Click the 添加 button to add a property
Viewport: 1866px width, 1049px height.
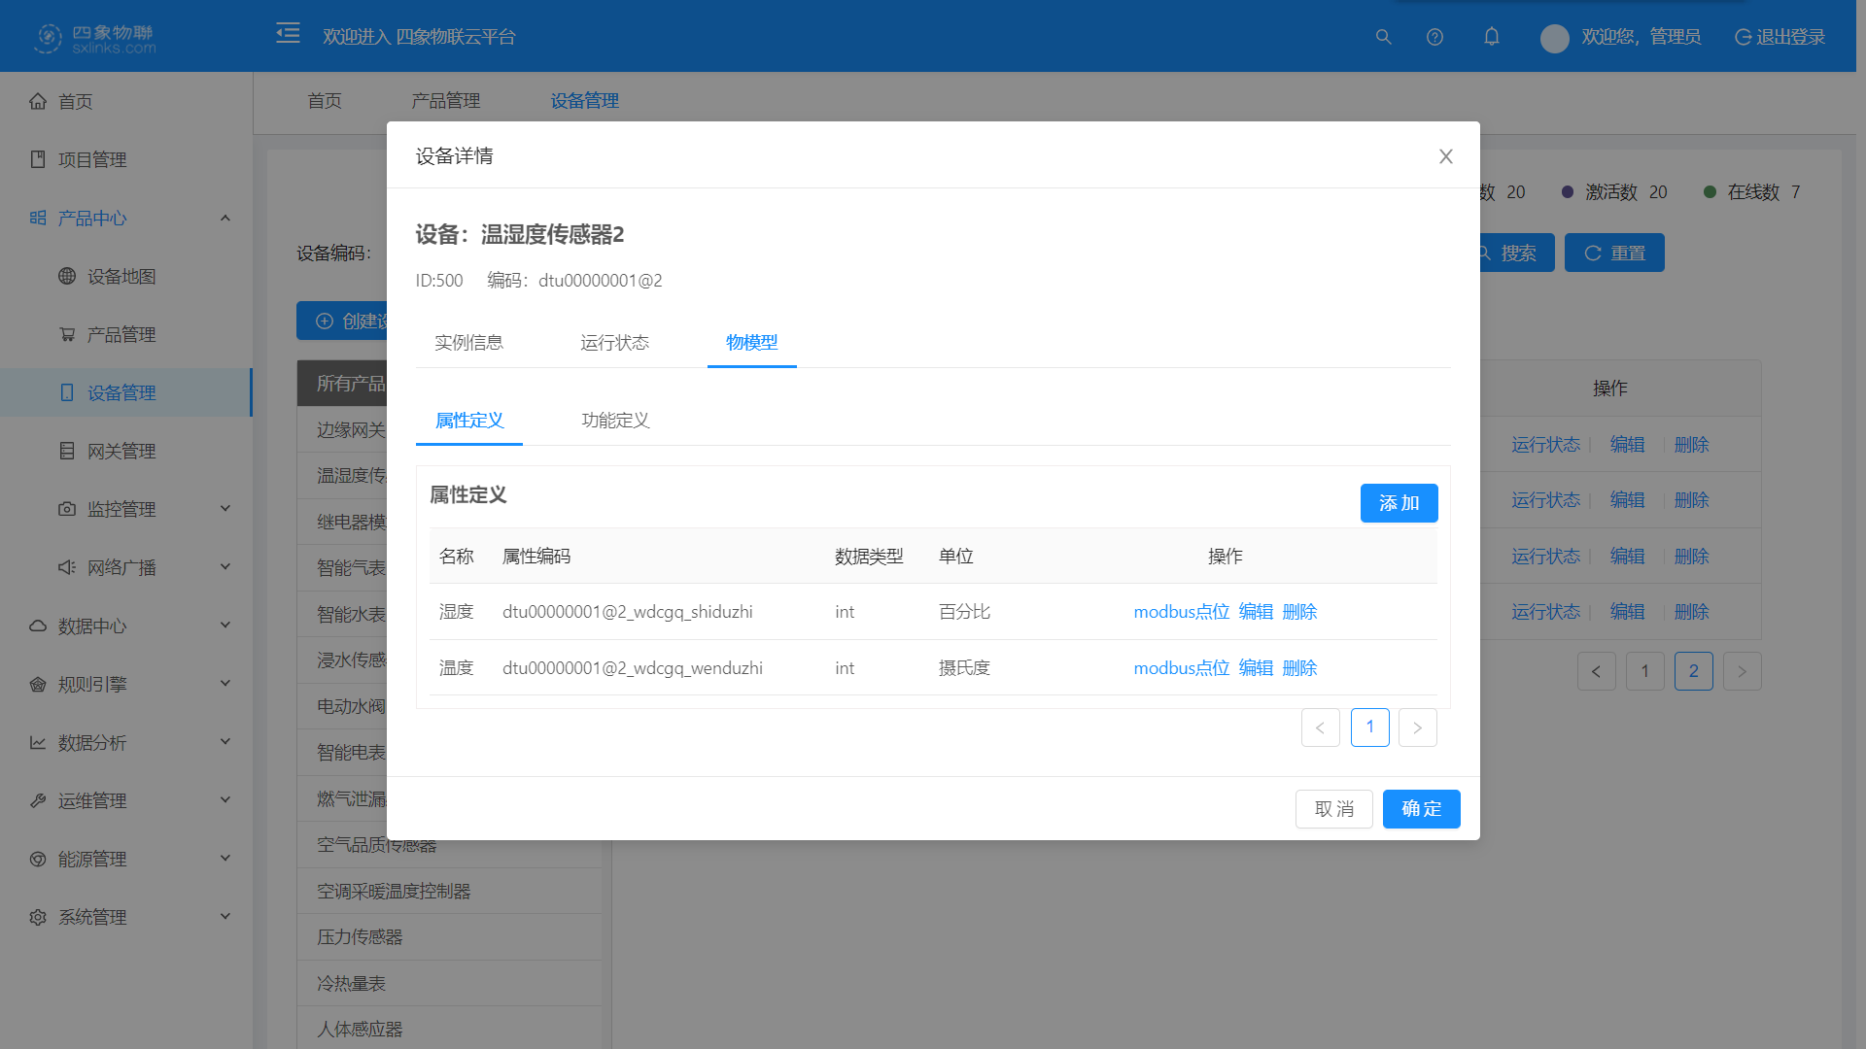click(x=1399, y=503)
